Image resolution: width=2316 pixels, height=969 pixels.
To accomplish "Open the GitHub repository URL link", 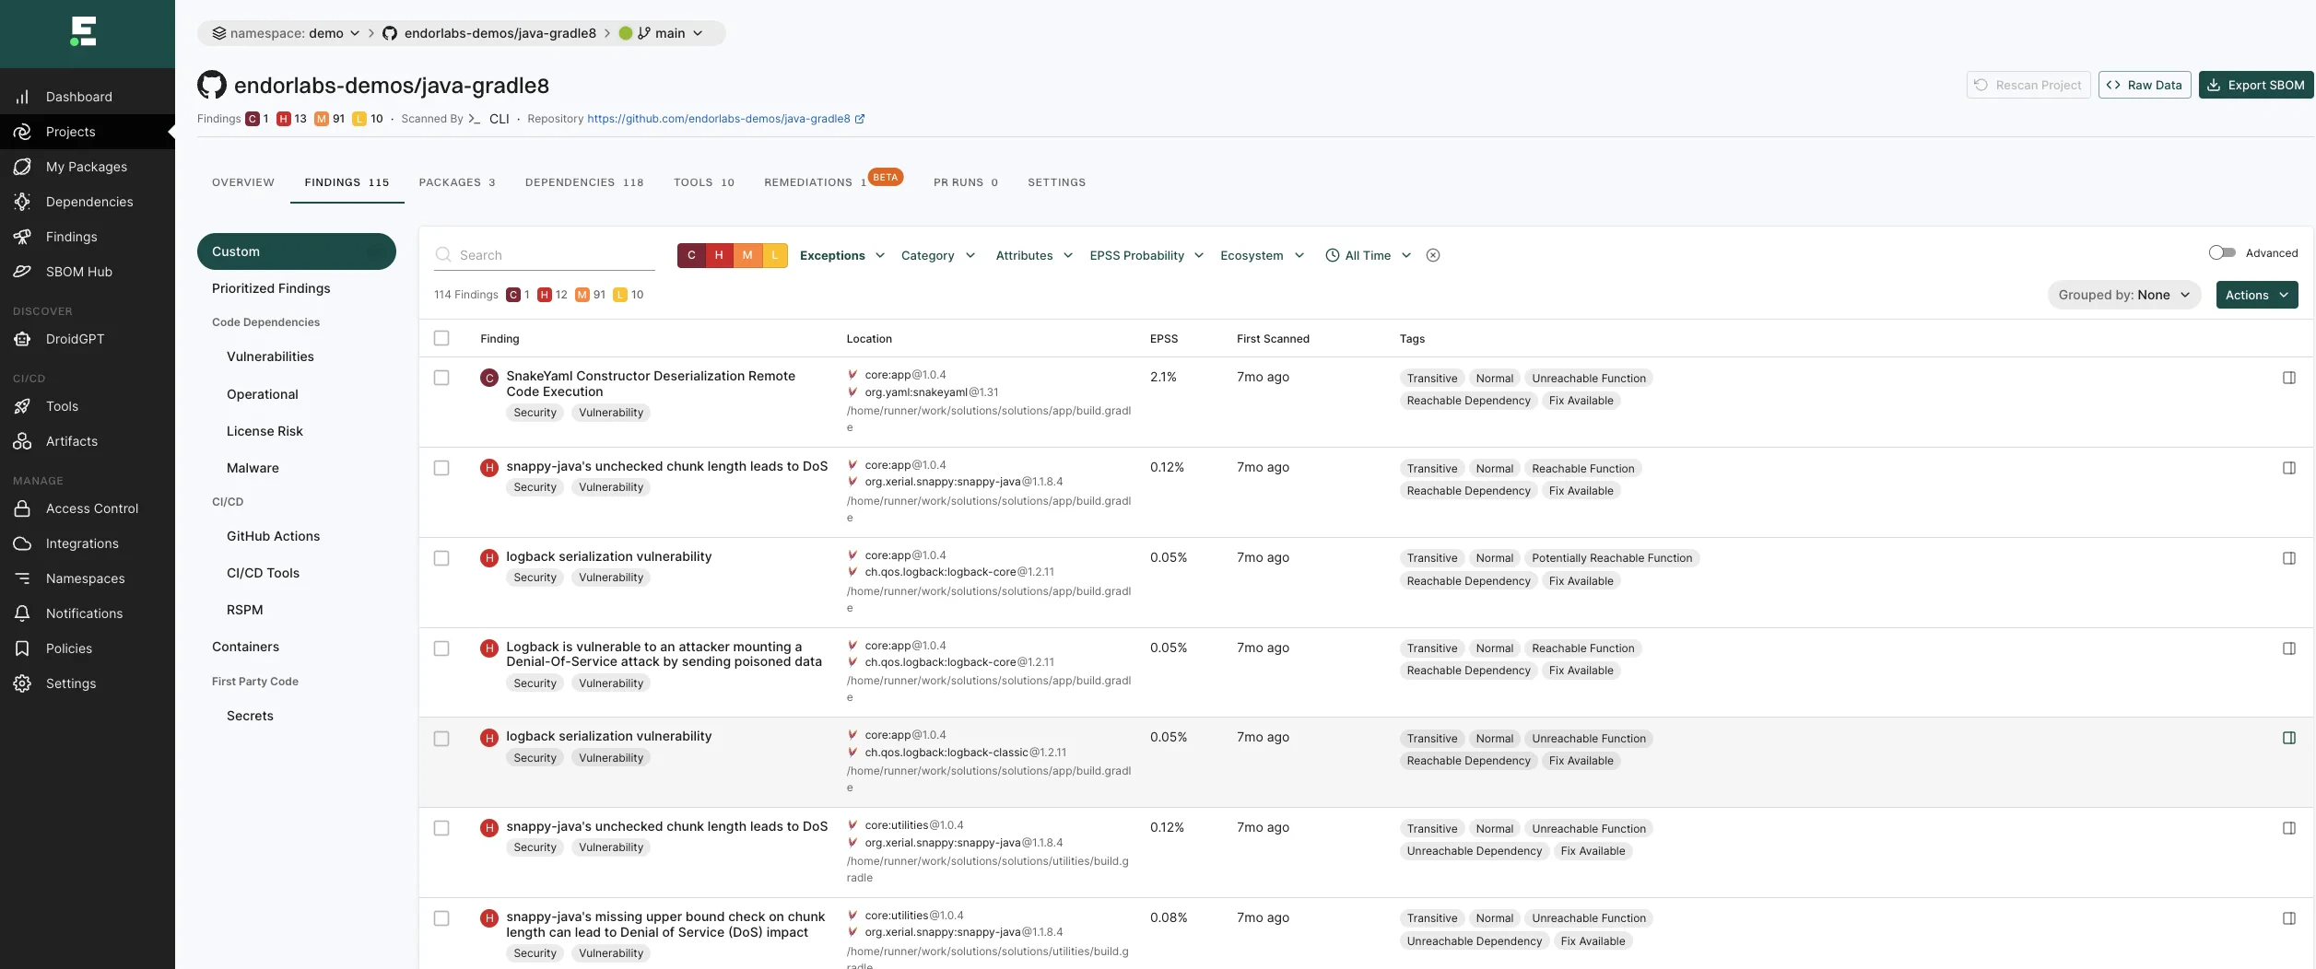I will [718, 119].
